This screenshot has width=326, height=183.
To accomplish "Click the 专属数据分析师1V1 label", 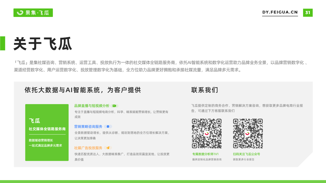I will [x=205, y=154].
